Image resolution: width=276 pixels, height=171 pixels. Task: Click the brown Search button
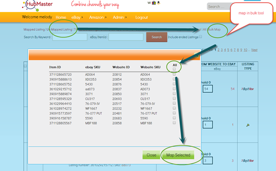pyautogui.click(x=157, y=37)
